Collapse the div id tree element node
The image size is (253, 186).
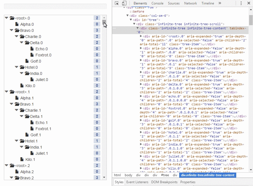[x=131, y=20]
